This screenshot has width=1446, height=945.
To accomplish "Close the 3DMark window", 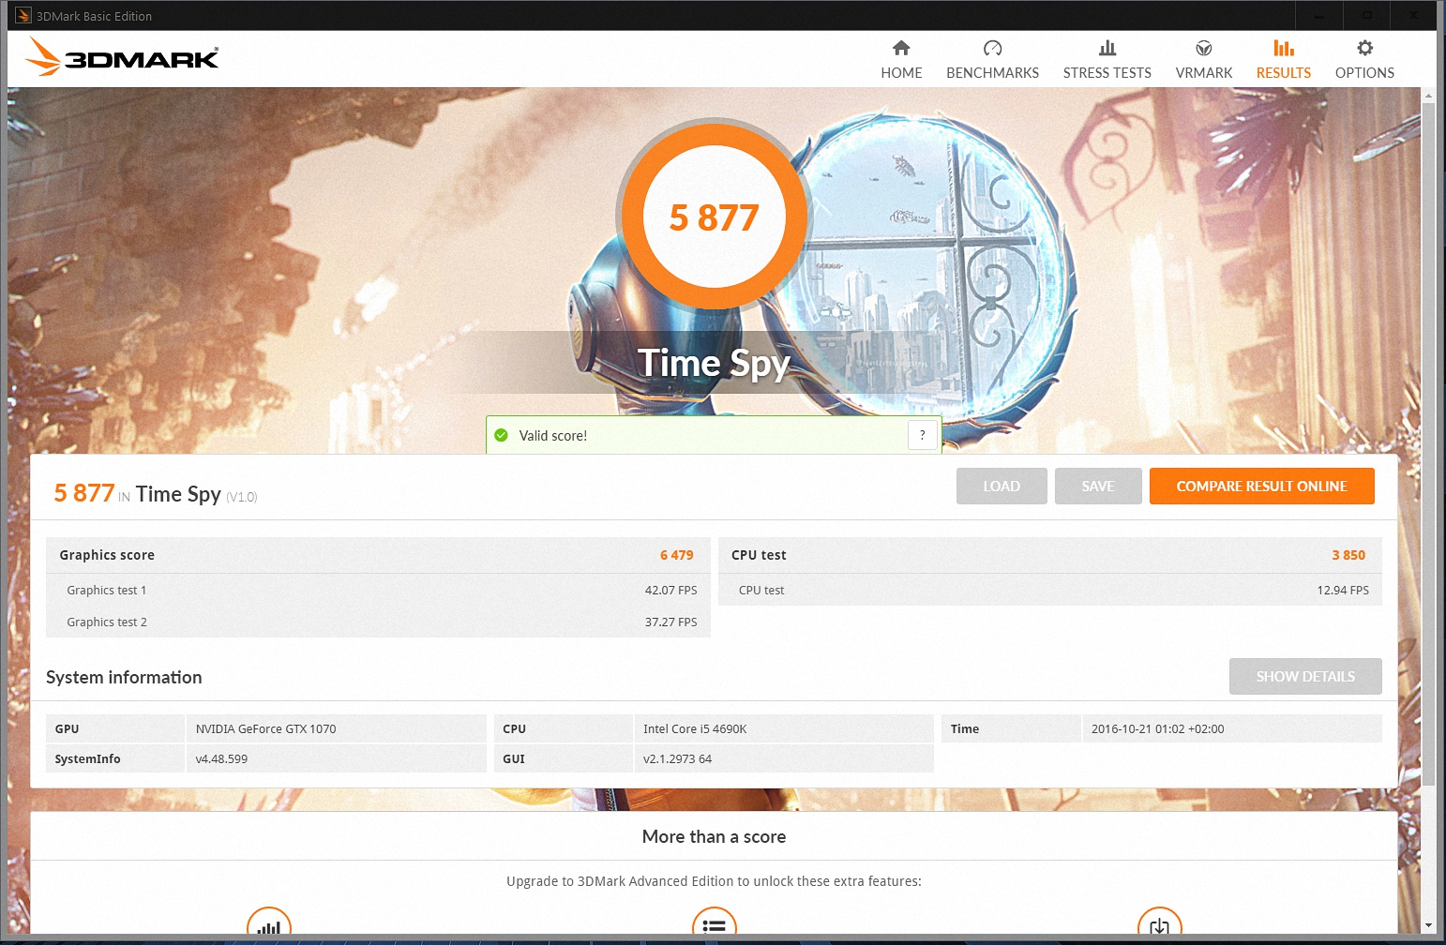I will 1414,16.
